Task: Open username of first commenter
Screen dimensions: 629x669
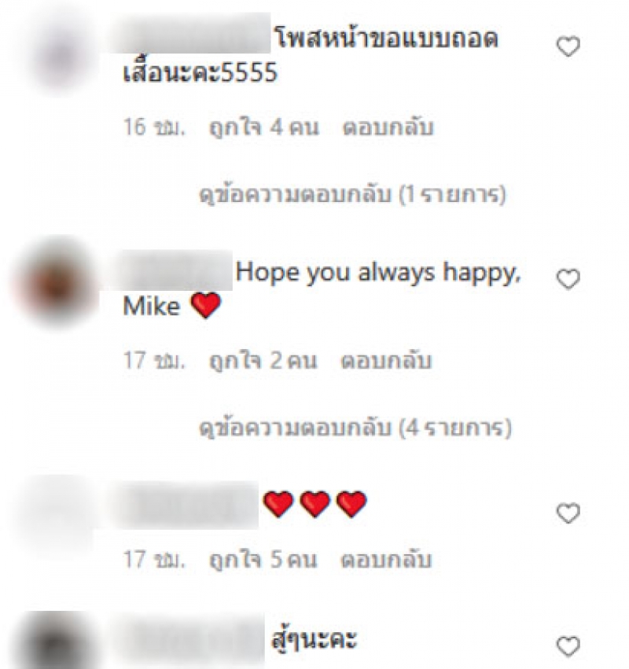Action: (x=190, y=34)
